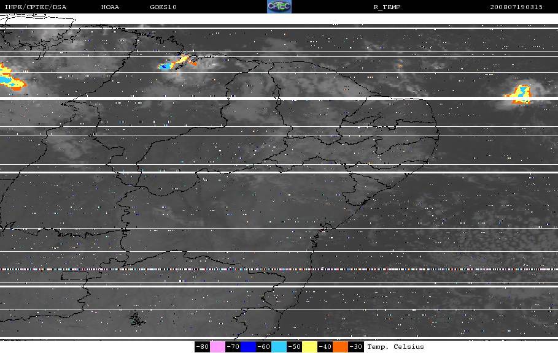This screenshot has width=558, height=353.
Task: Select the -70 legend value
Action: (233, 347)
